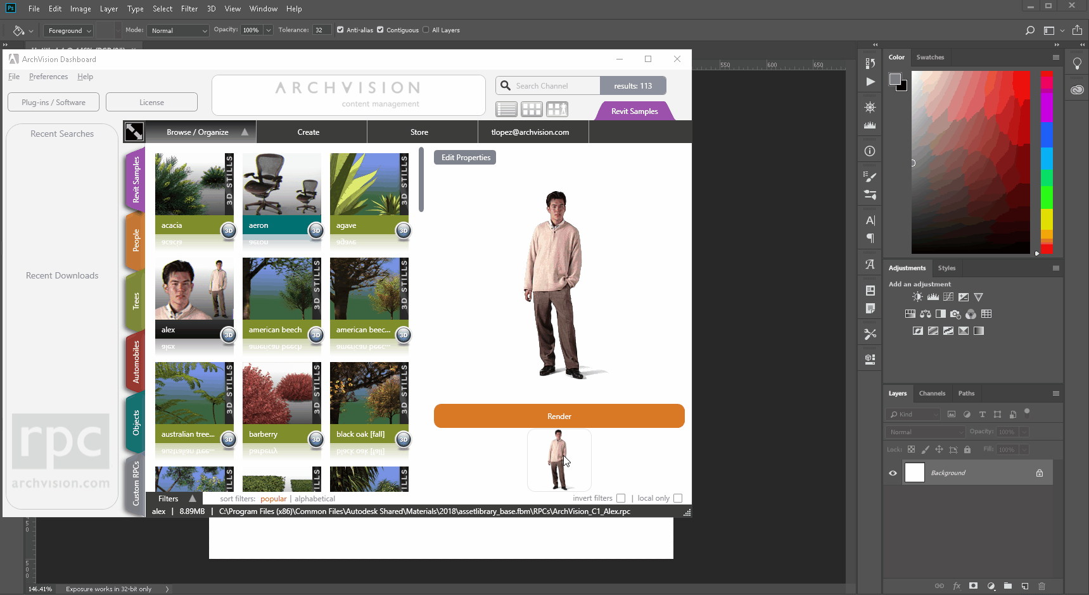Pick a color from the color spectrum strip
The image size is (1089, 595).
[x=1047, y=161]
